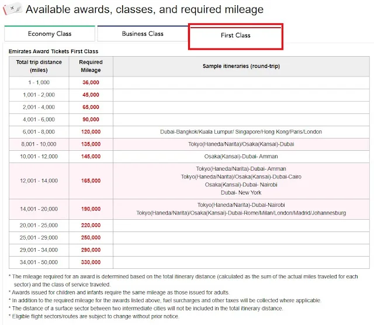Switch to the Business Class tab

(143, 34)
